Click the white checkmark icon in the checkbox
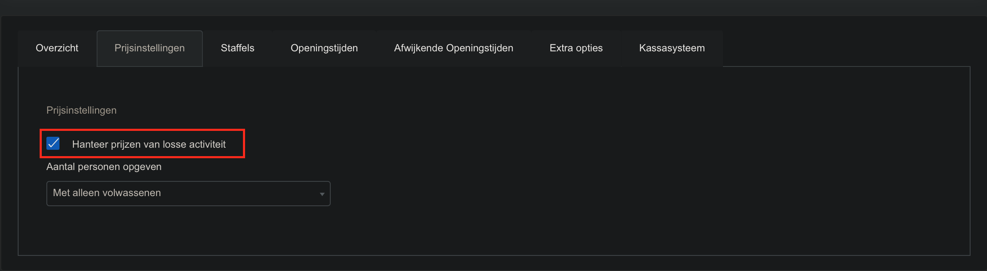 53,143
